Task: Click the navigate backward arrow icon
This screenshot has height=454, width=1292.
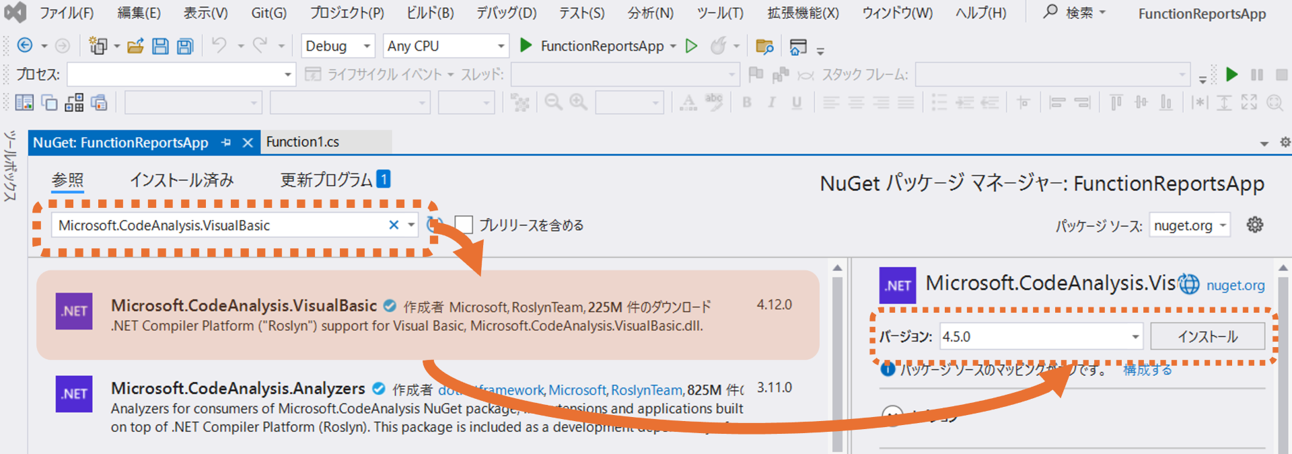Action: (x=25, y=46)
